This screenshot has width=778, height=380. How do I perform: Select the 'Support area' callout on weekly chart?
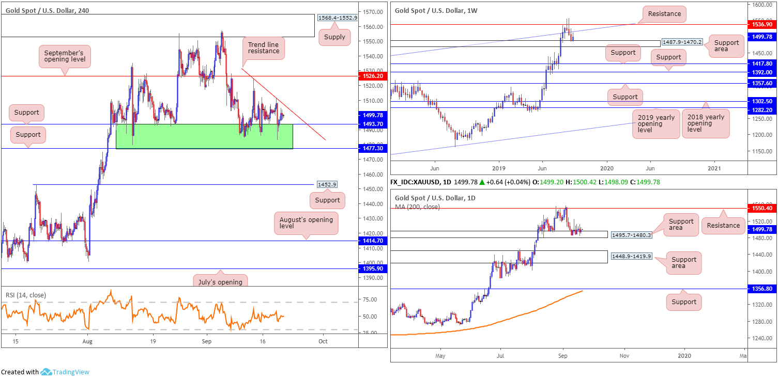click(727, 46)
